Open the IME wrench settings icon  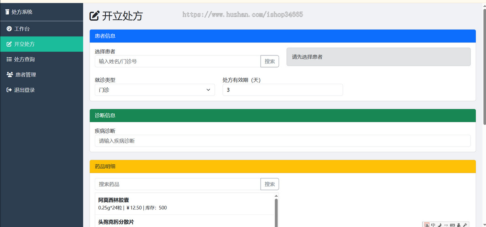click(x=465, y=225)
